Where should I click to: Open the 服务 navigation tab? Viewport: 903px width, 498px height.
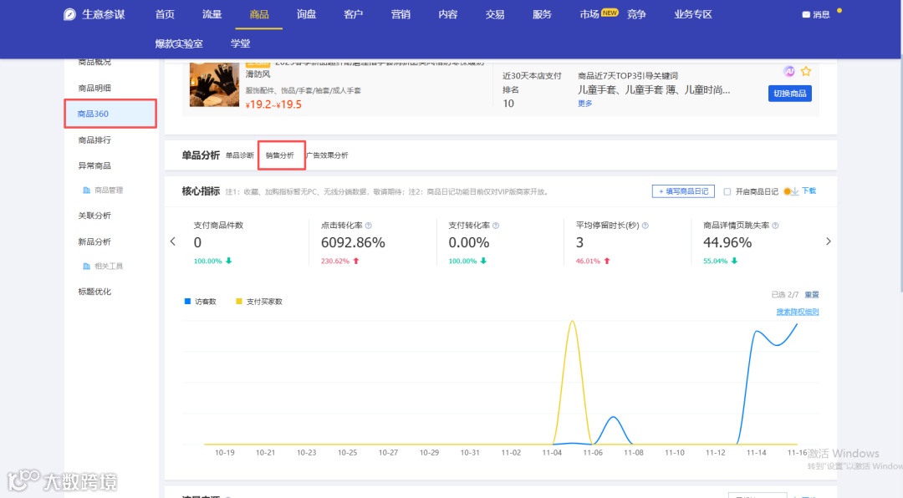(x=542, y=14)
